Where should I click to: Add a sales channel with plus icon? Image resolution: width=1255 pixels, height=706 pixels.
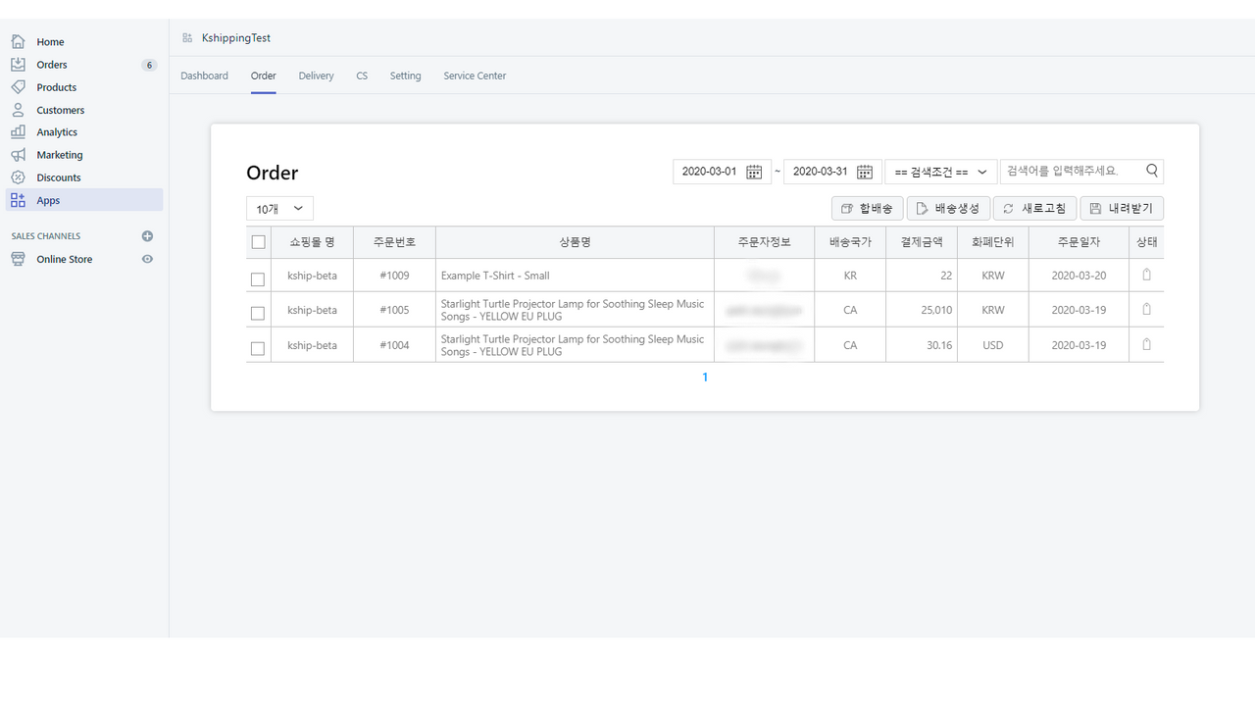point(147,236)
